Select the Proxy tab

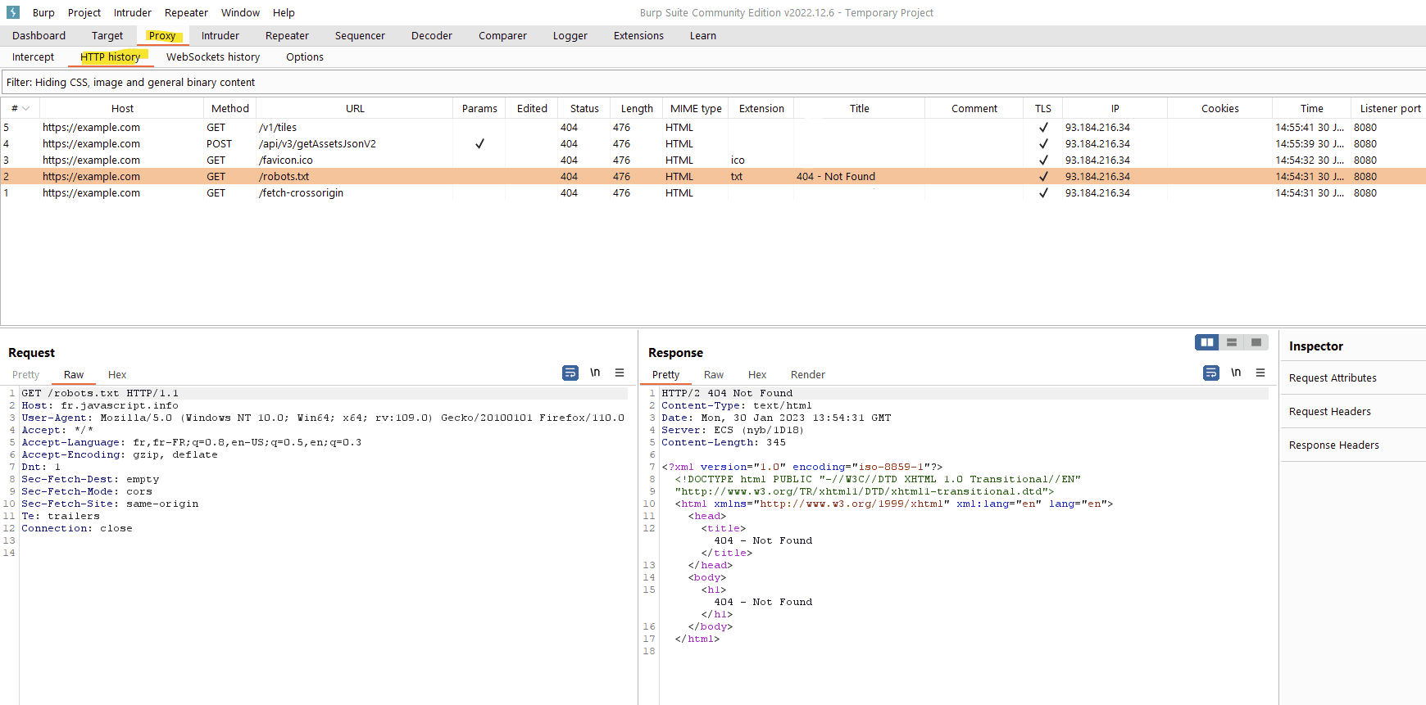(x=162, y=36)
